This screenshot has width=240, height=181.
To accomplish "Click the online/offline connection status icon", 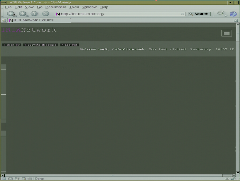I will pos(227,179).
